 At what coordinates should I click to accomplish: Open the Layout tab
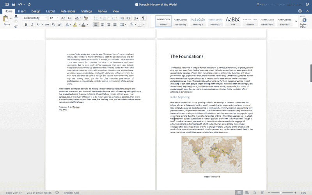tap(50, 11)
